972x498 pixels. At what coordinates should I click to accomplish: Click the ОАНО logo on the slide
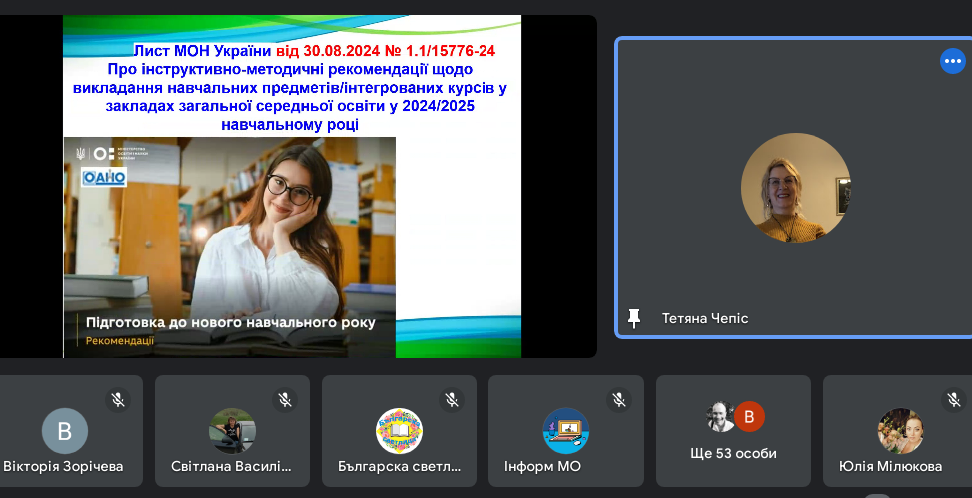click(104, 176)
